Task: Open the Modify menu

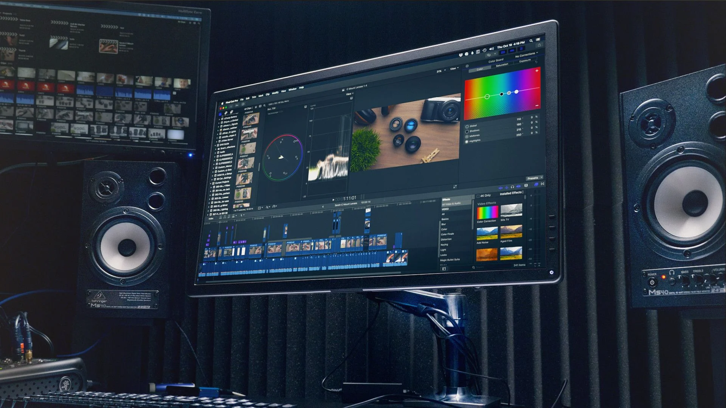Action: (275, 93)
